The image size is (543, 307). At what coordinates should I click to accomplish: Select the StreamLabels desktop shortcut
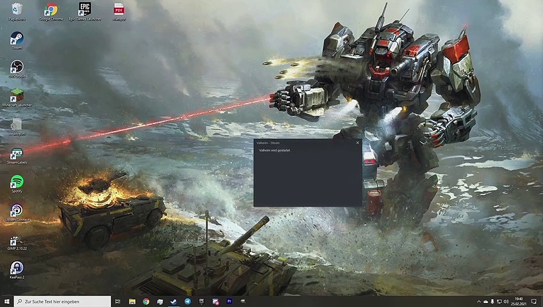(x=17, y=154)
